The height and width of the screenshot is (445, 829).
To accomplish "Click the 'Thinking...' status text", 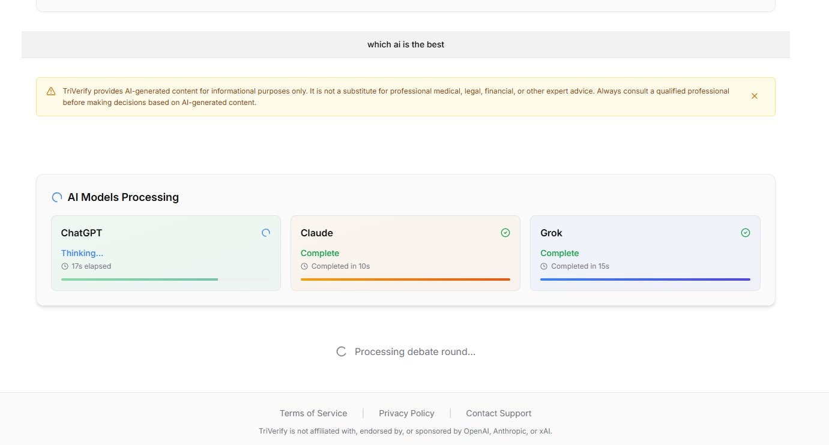I will pyautogui.click(x=82, y=253).
